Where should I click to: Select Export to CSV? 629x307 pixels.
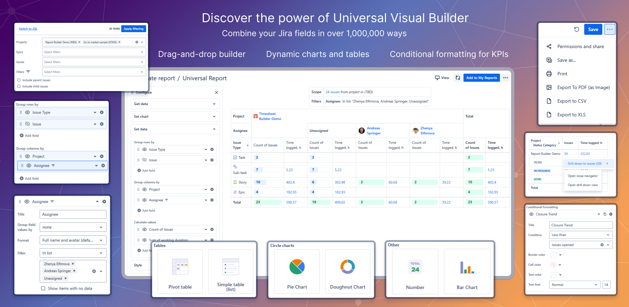[572, 101]
